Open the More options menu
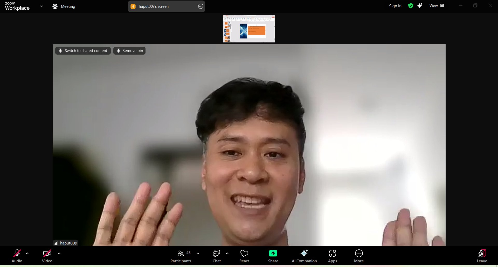The width and height of the screenshot is (498, 267). pyautogui.click(x=359, y=256)
